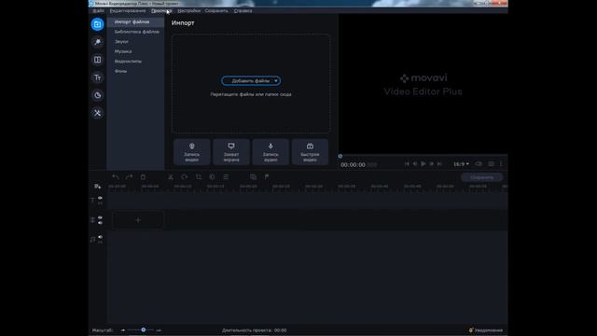Open the File menu
597x336 pixels.
tap(98, 10)
